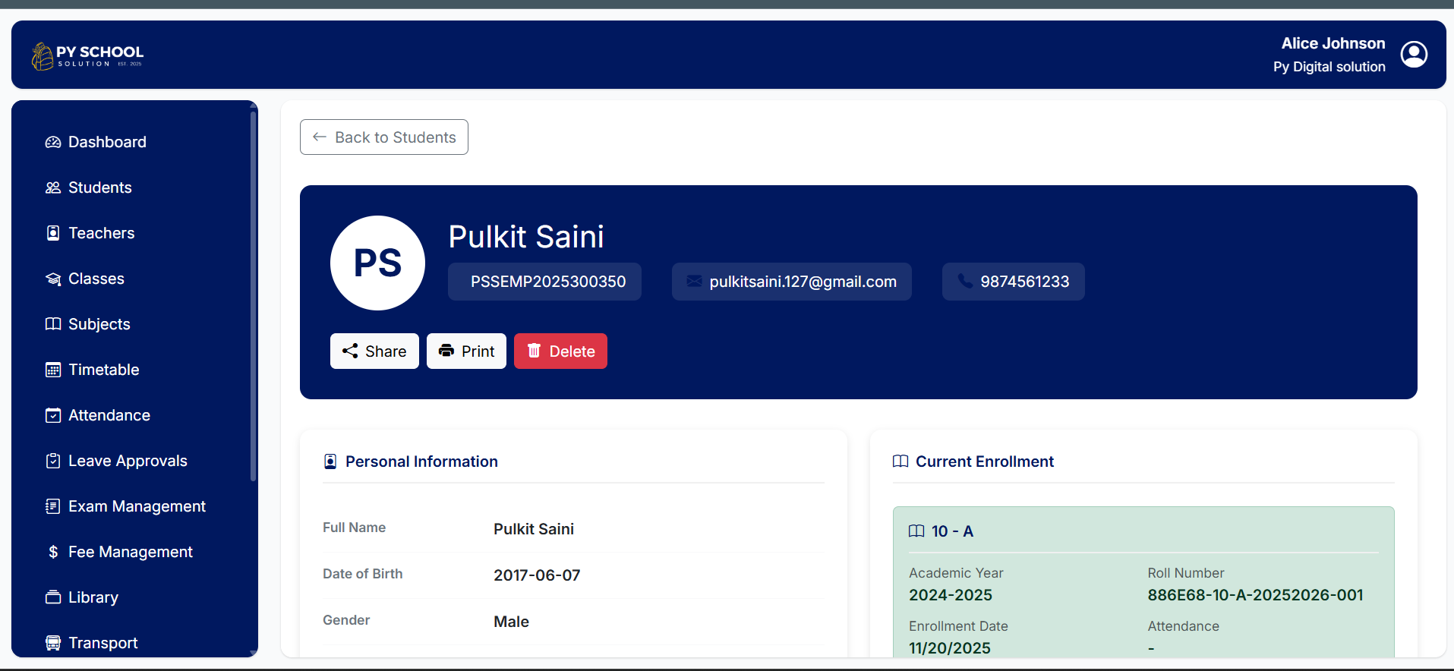Click the Roll Number 886E68-10-A-20252026-001
1454x671 pixels.
[1255, 595]
